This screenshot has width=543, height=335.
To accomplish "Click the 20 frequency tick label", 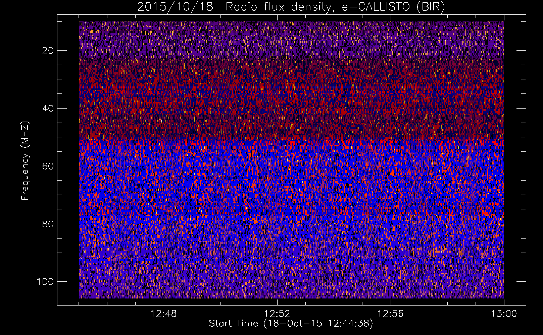I will point(48,51).
